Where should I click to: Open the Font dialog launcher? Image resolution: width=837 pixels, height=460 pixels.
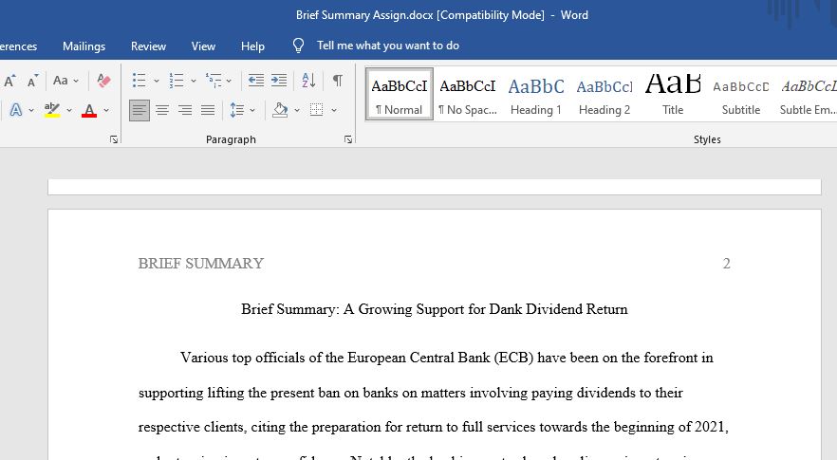(x=114, y=139)
